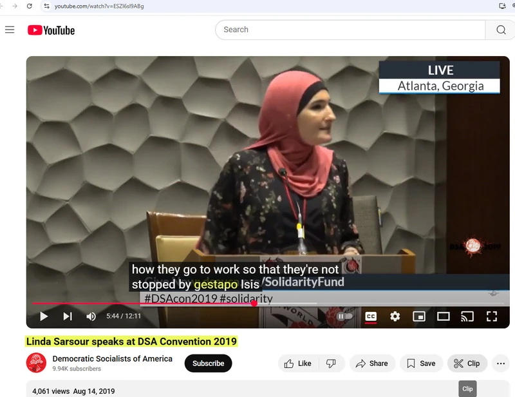Open more actions with the ellipsis
515x397 pixels.
501,363
